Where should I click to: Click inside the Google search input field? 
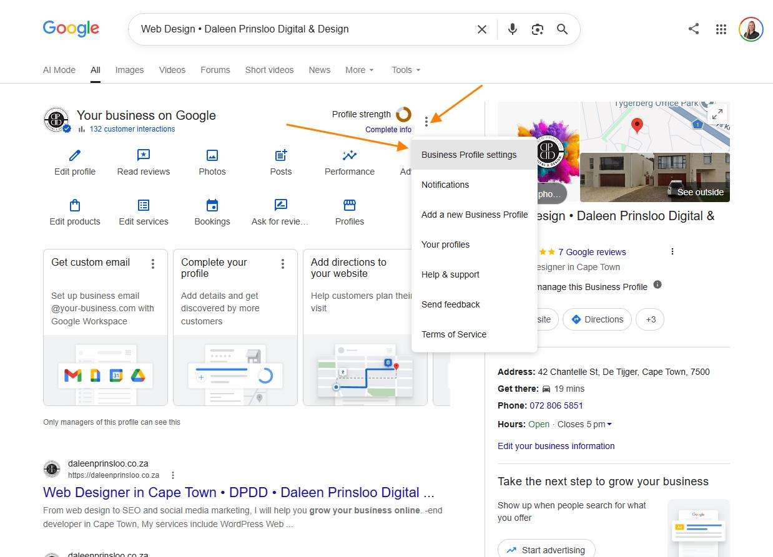tap(303, 29)
